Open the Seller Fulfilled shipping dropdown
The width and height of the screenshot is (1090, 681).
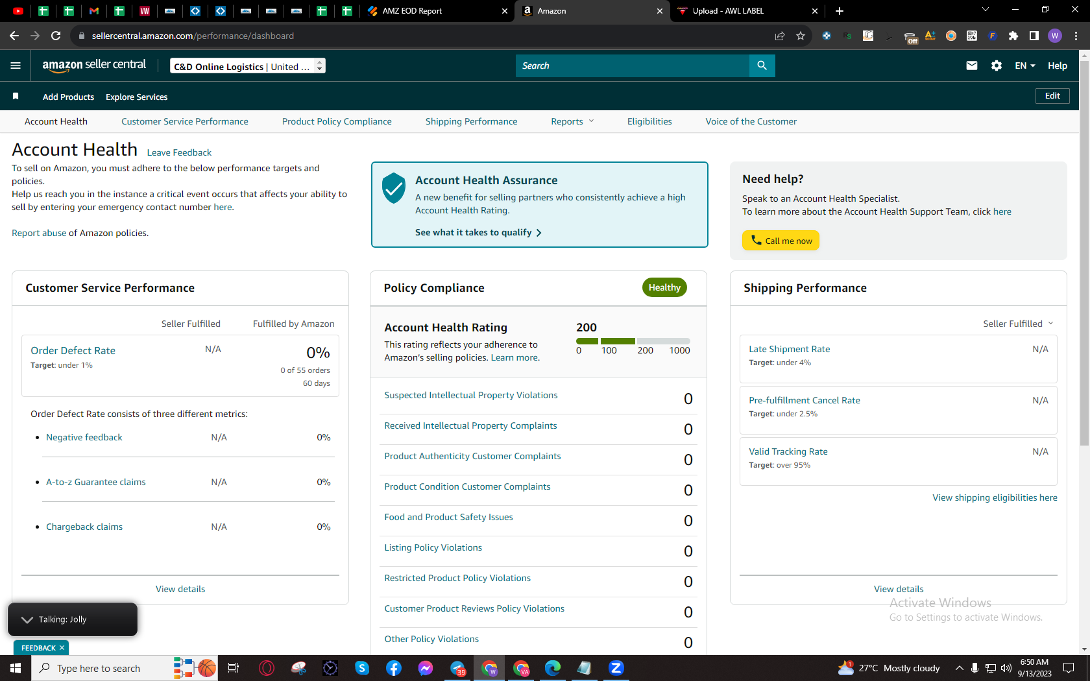(x=1018, y=324)
